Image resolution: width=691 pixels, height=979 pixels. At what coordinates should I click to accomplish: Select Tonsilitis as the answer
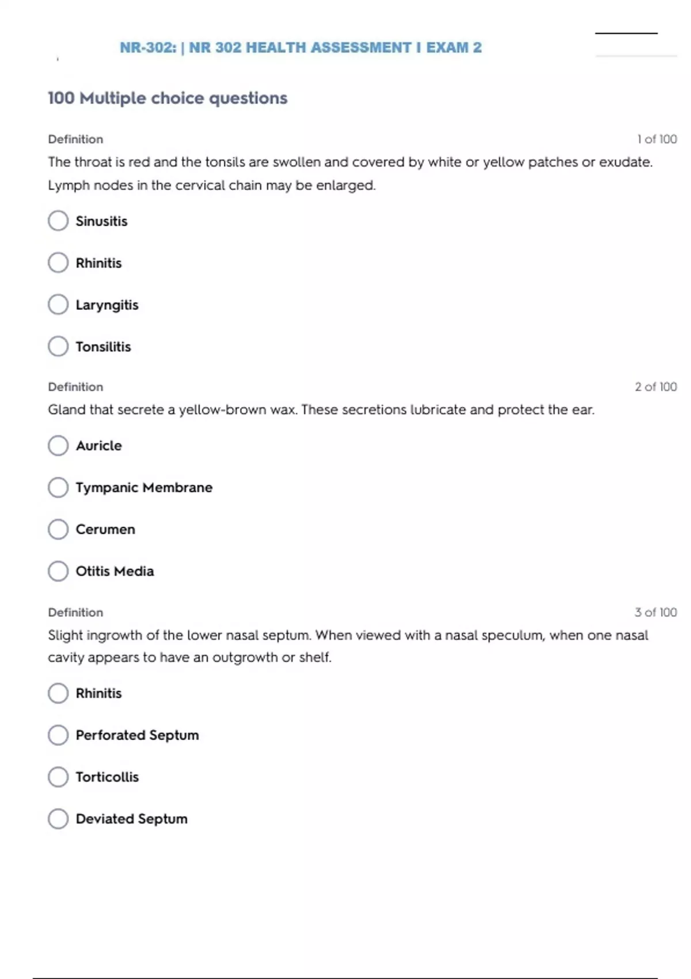[x=58, y=346]
